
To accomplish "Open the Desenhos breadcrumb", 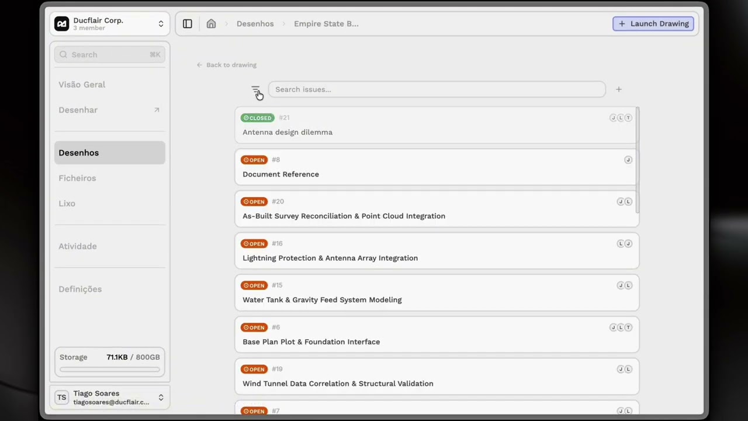I will [255, 24].
